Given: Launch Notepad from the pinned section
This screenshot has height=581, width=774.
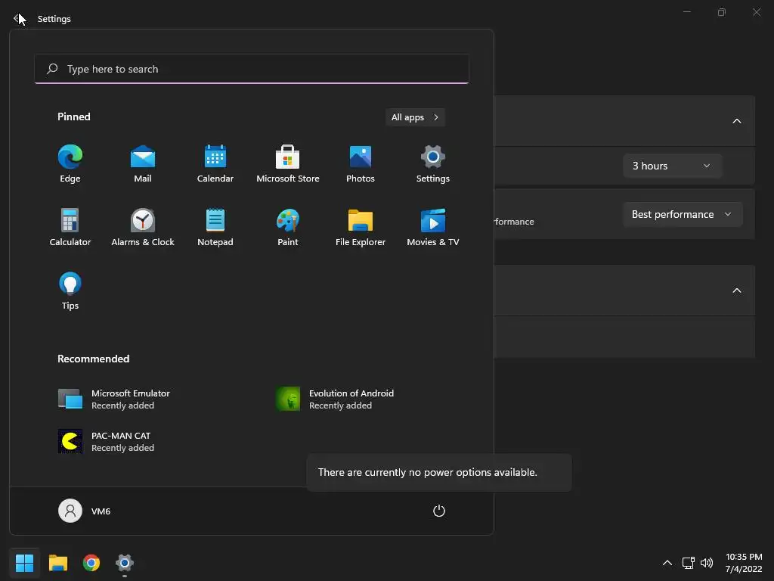Looking at the screenshot, I should click(215, 227).
